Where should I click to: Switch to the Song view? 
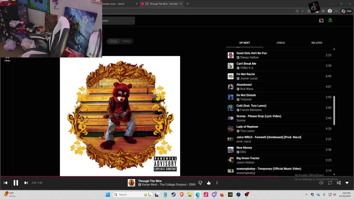pyautogui.click(x=113, y=41)
